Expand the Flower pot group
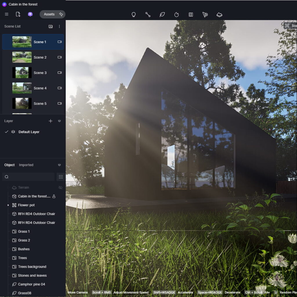The height and width of the screenshot is (297, 297). coord(8,205)
